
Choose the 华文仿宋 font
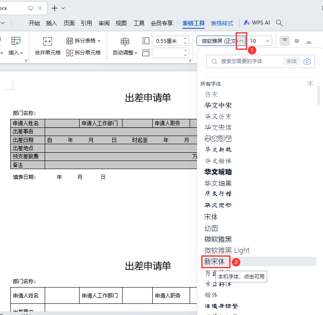[x=218, y=116]
